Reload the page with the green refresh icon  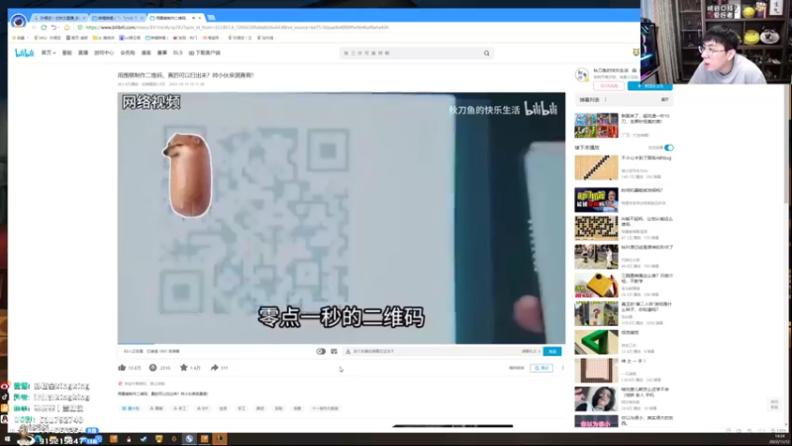click(44, 28)
